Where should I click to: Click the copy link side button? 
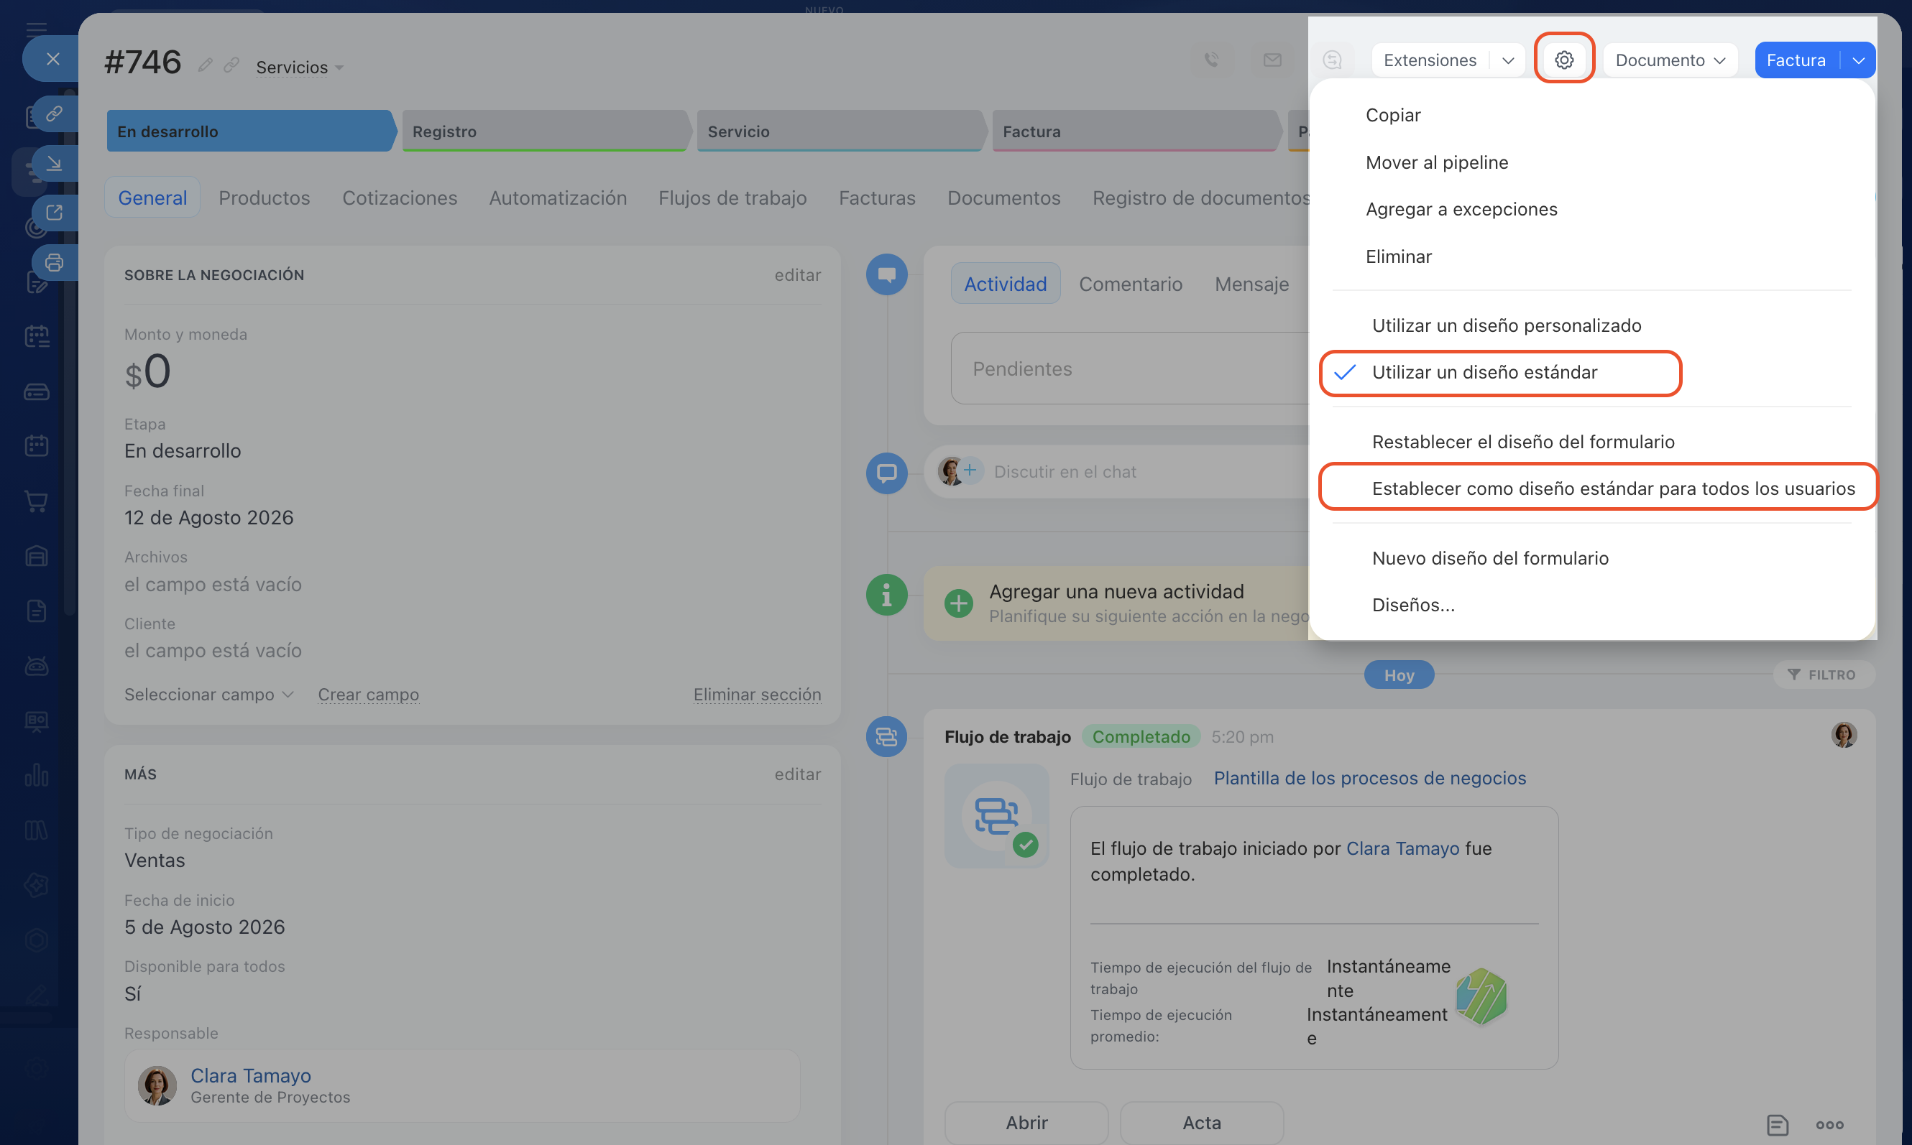(54, 114)
